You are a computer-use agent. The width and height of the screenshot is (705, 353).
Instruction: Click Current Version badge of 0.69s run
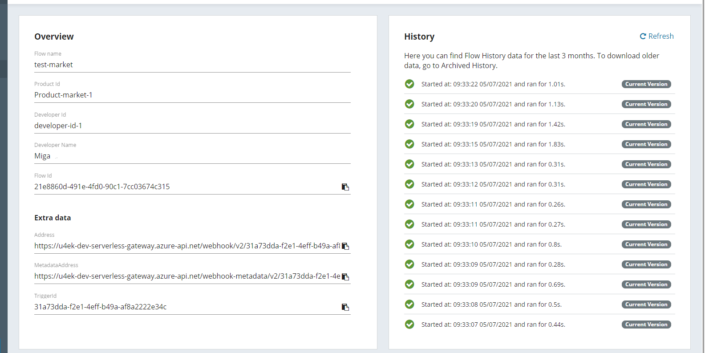click(x=646, y=284)
